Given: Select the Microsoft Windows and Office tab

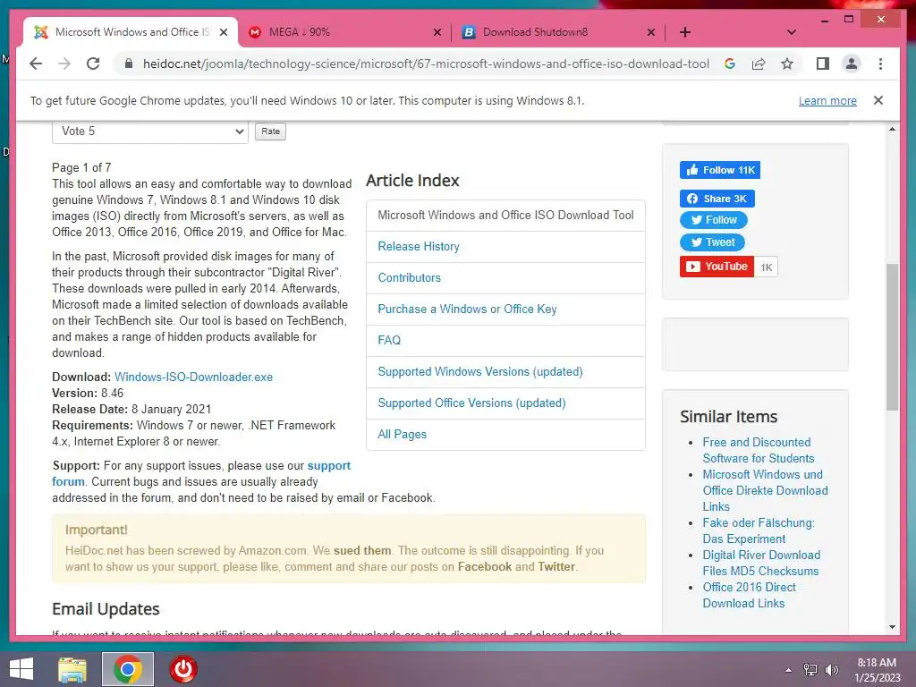Looking at the screenshot, I should [131, 32].
